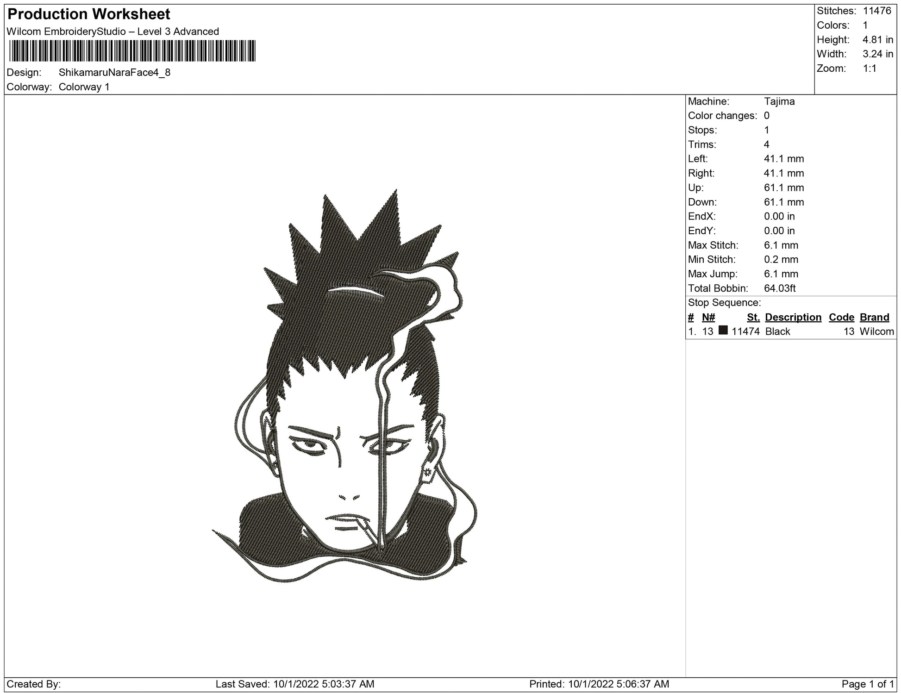Image resolution: width=901 pixels, height=693 pixels.
Task: Click the Production Worksheet title
Action: 89,14
